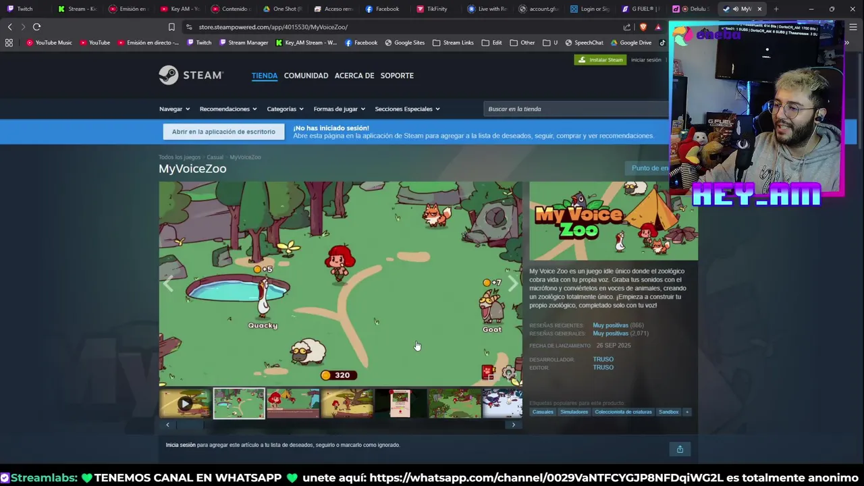Click the Sandbox tag
Image resolution: width=864 pixels, height=486 pixels.
click(x=668, y=412)
